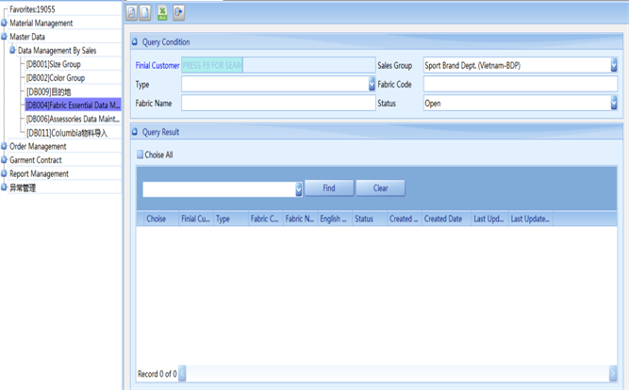629x390 pixels.
Task: Click the search/query document toolbar icon
Action: [132, 12]
